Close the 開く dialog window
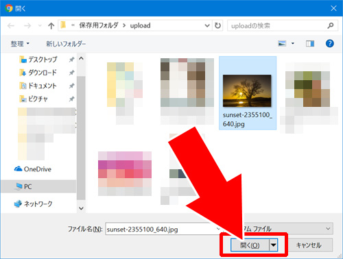This screenshot has height=259, width=343. coord(333,8)
